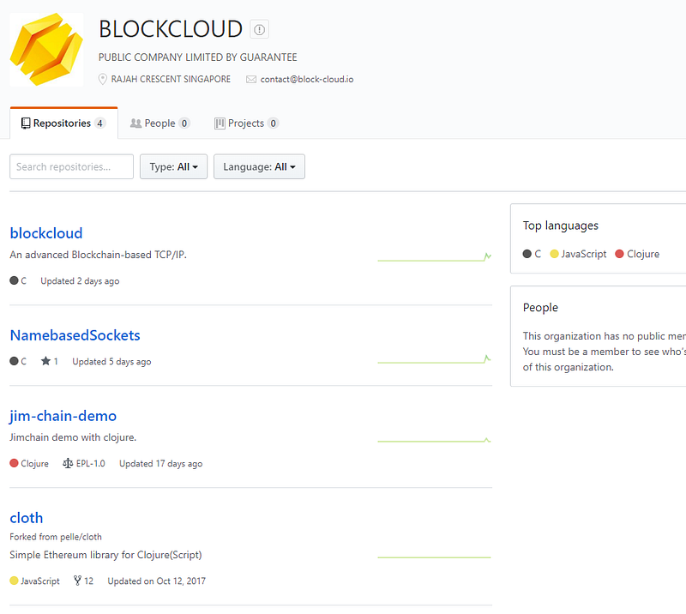Screen dimensions: 686x614
Task: Click the envelope email icon
Action: 251,79
